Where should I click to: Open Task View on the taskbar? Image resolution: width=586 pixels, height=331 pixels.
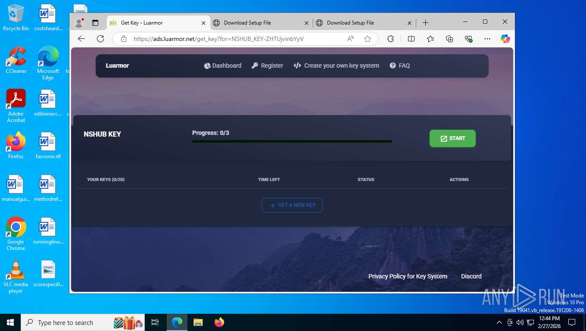[155, 322]
